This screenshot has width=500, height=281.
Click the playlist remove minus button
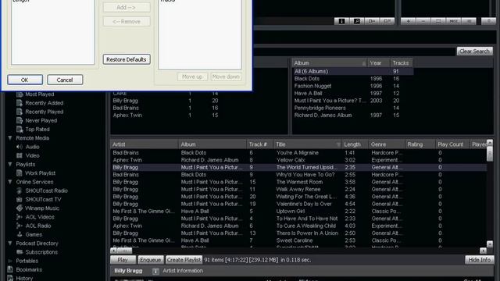(423, 21)
